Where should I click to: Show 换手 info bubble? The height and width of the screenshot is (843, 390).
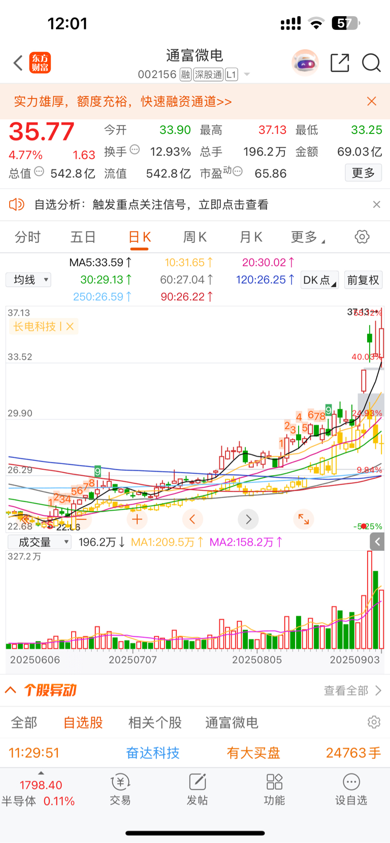[x=135, y=150]
